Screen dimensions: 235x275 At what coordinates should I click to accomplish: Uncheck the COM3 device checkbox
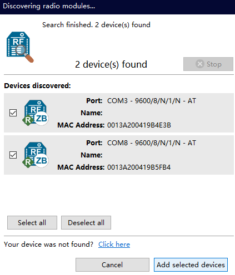click(13, 113)
